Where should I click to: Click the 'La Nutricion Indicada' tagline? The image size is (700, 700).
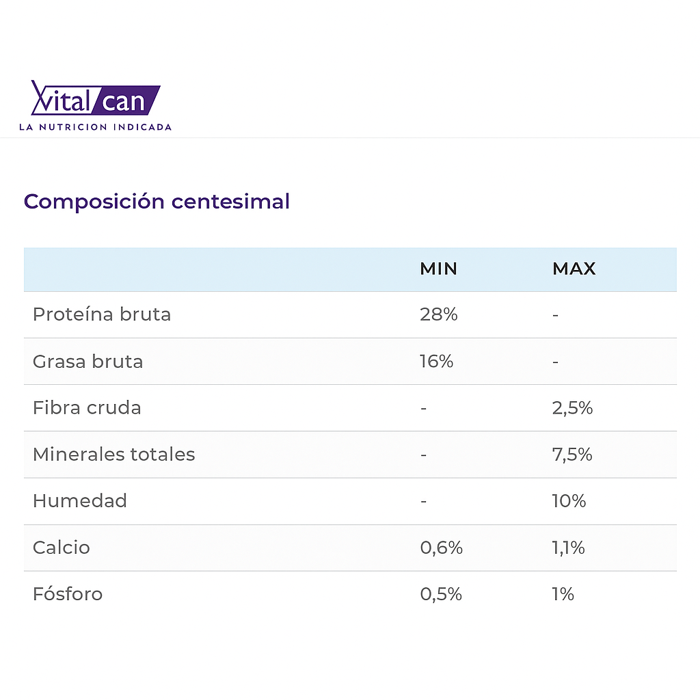point(95,127)
